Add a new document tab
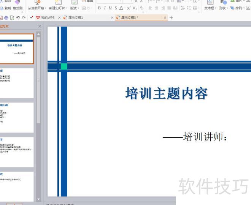This screenshot has height=205, width=251. tap(171, 17)
